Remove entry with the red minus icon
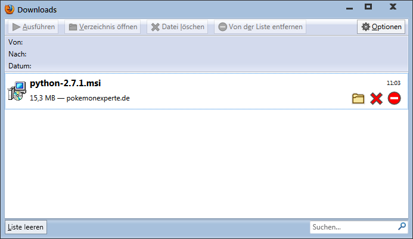 pyautogui.click(x=394, y=99)
